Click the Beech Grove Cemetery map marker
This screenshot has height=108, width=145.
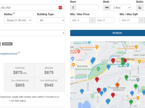pyautogui.click(x=98, y=69)
